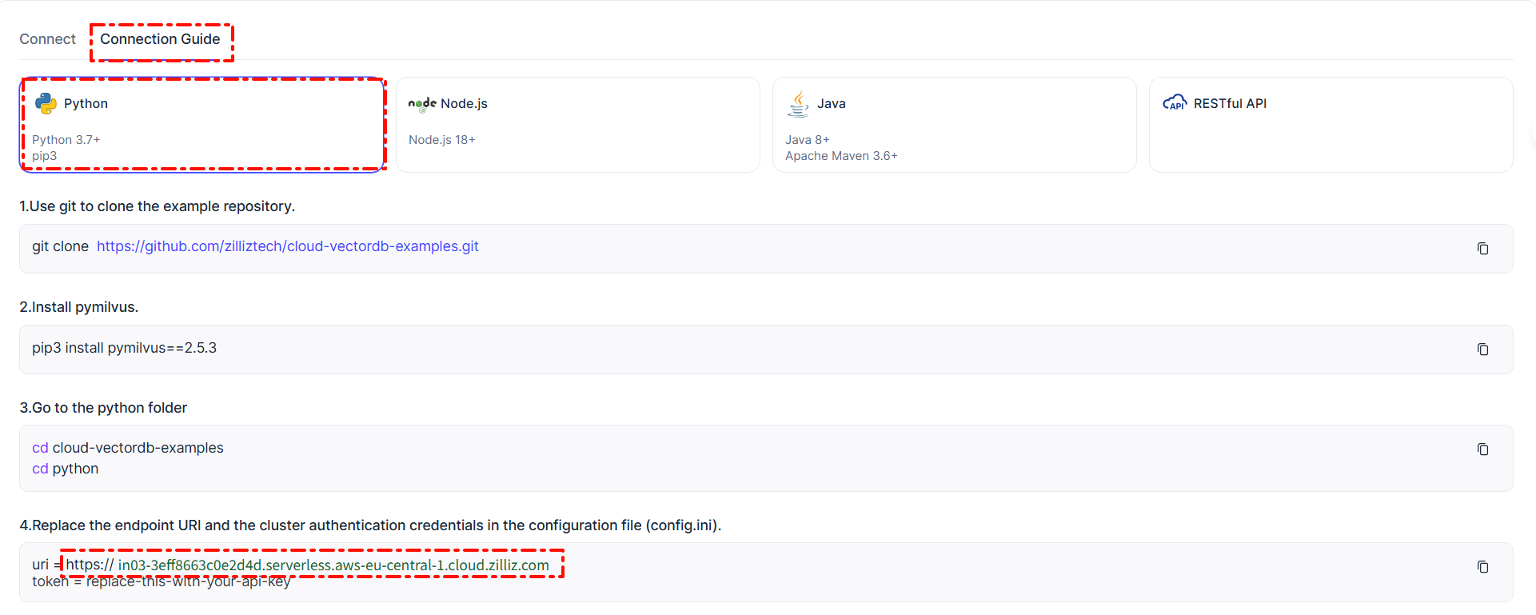Copy the git clone command
1536x615 pixels.
point(1482,249)
